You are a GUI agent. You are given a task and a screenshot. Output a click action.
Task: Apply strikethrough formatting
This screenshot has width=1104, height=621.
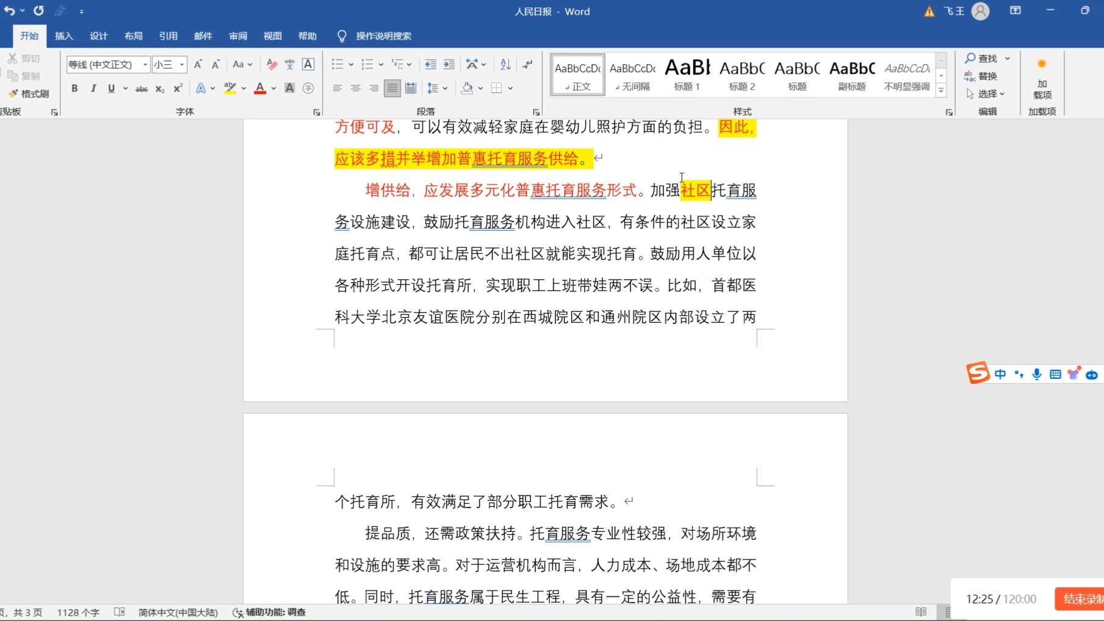point(142,88)
